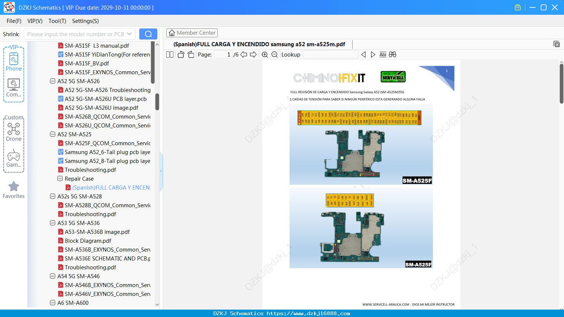Image resolution: width=564 pixels, height=317 pixels.
Task: Rotate page clockwise
Action: pyautogui.click(x=191, y=55)
